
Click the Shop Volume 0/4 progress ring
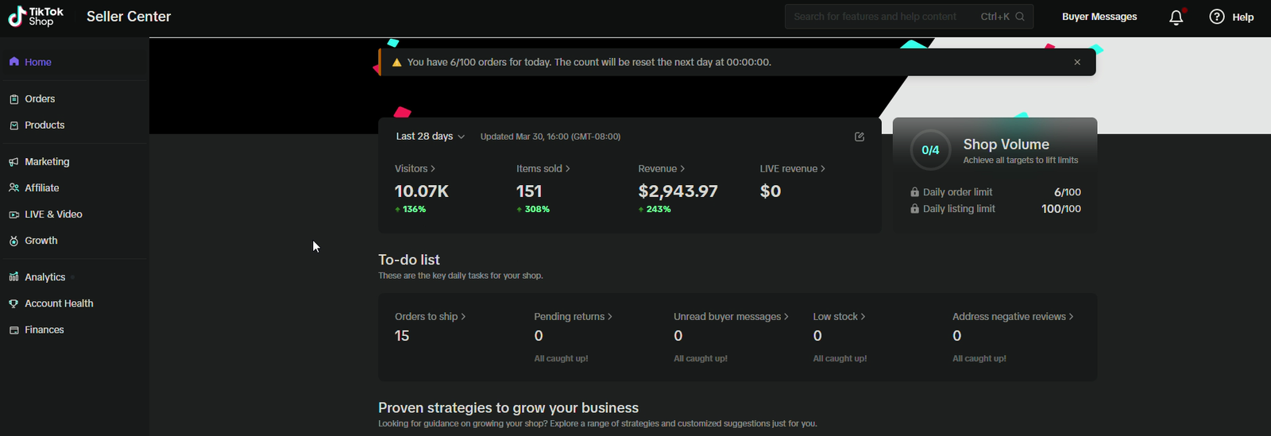[x=930, y=150]
